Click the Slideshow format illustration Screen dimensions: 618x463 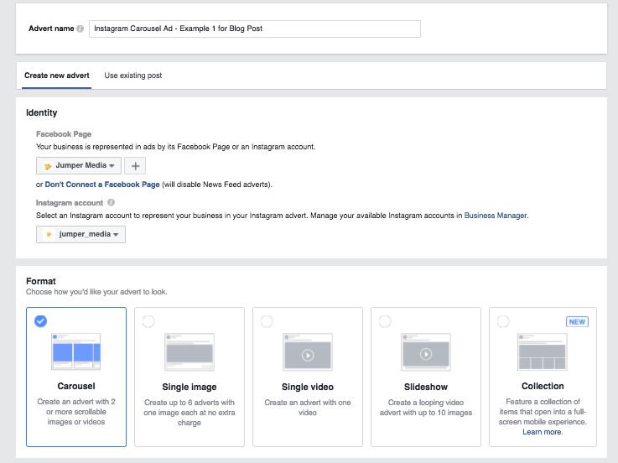click(426, 354)
